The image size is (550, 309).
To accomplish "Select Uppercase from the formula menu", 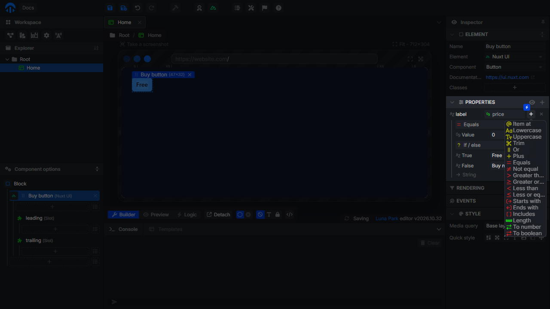I will (526, 137).
